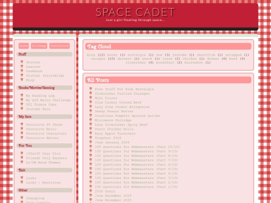
Task: Open Youtube Recs link
Action: 38,109
